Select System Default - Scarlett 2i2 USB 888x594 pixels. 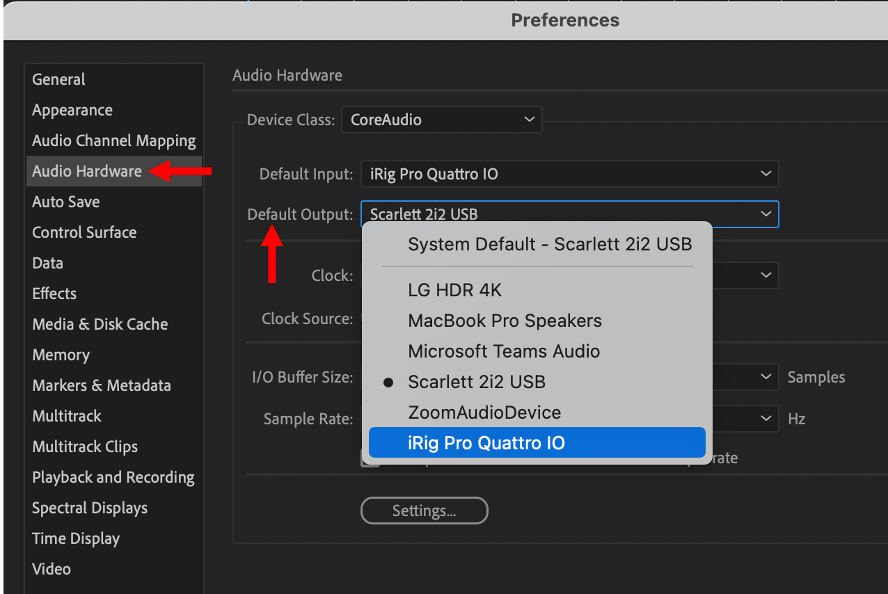pyautogui.click(x=550, y=244)
